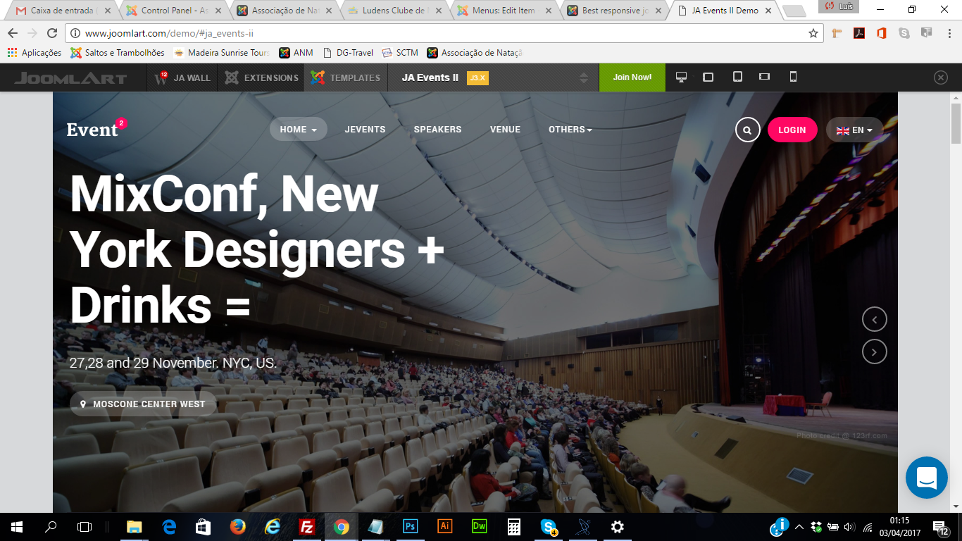Open the Skype extension in Chrome toolbar

click(904, 33)
